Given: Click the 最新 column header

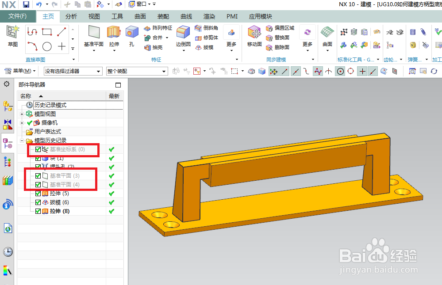Looking at the screenshot, I should point(114,96).
